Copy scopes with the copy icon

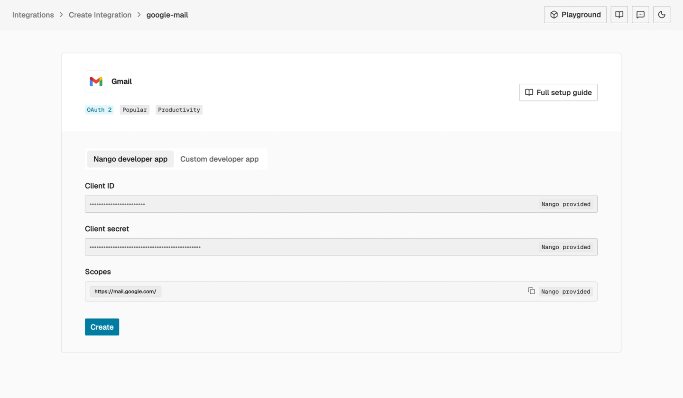point(531,291)
